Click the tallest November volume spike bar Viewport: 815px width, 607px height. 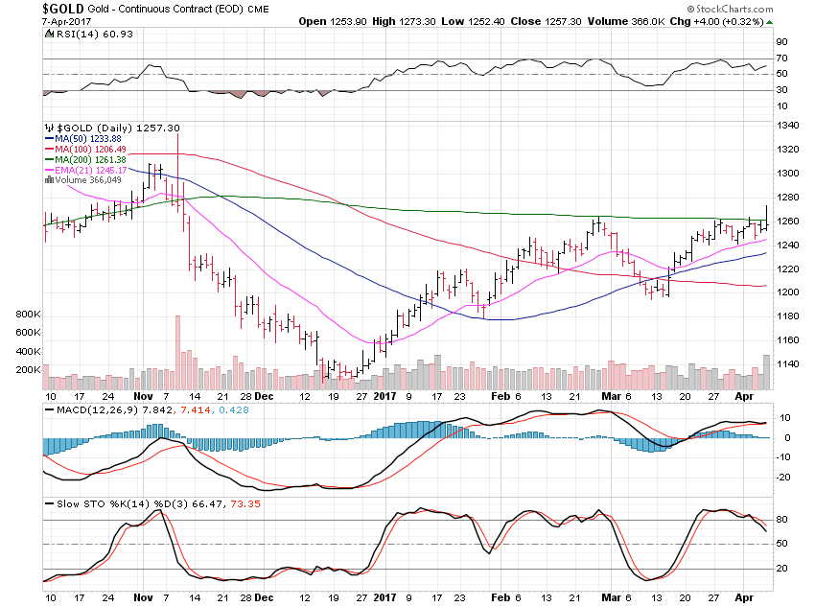(x=177, y=352)
